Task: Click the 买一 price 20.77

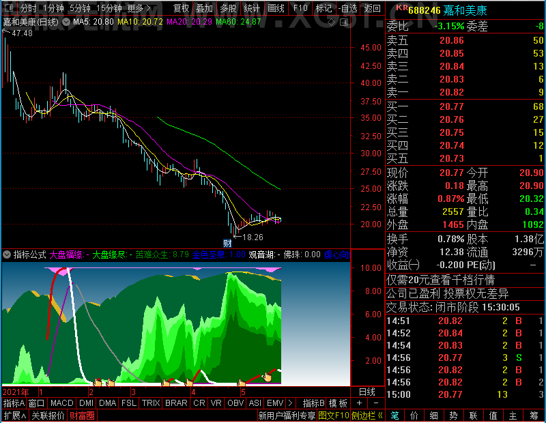Action: click(x=452, y=106)
